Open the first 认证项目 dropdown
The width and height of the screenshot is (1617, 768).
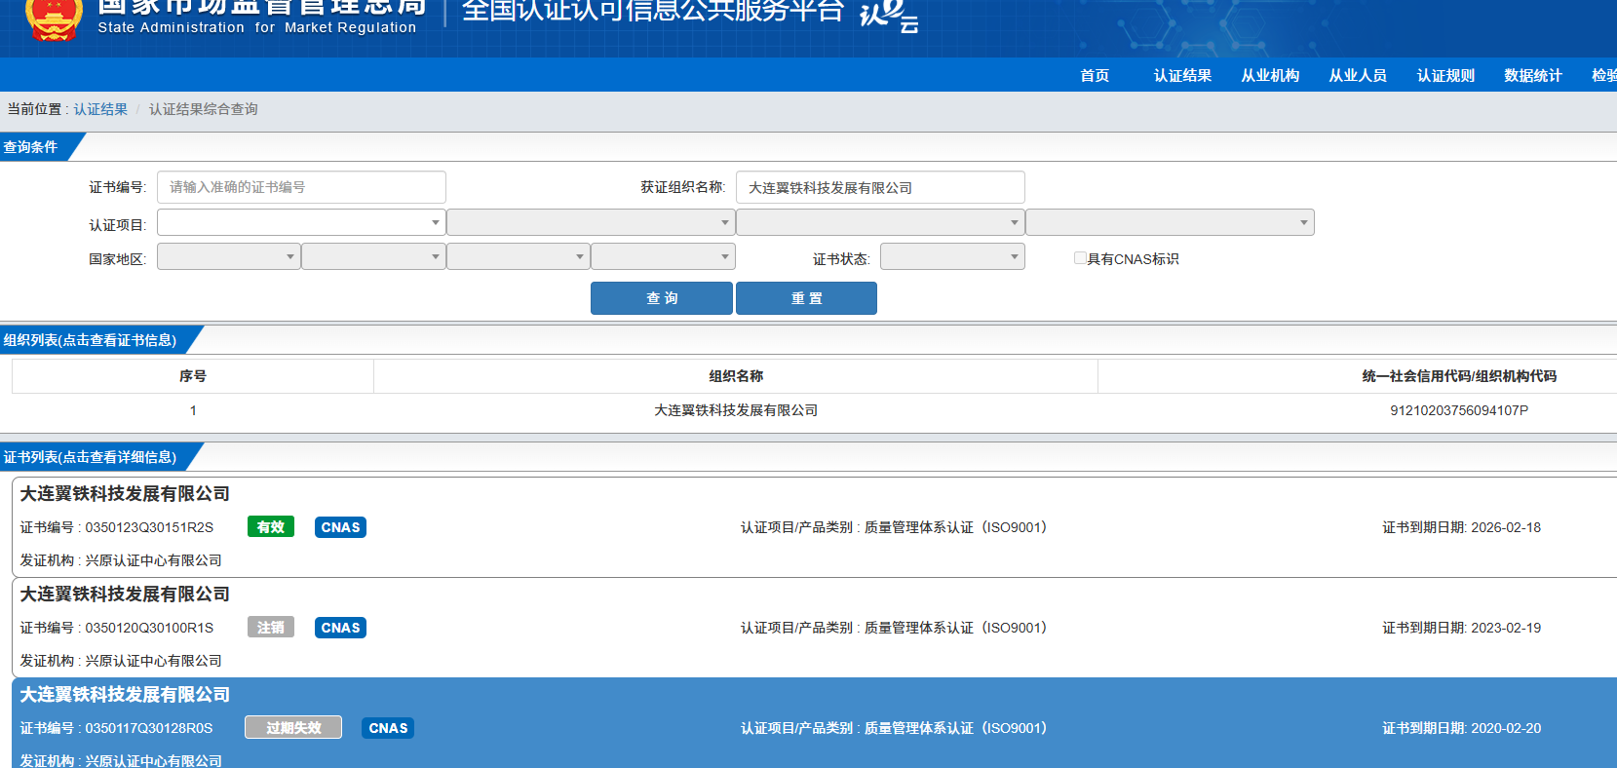tap(301, 223)
